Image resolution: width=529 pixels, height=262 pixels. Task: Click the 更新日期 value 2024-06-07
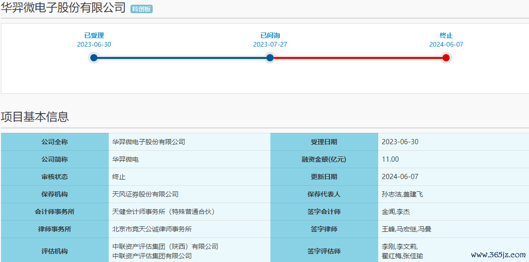[400, 177]
